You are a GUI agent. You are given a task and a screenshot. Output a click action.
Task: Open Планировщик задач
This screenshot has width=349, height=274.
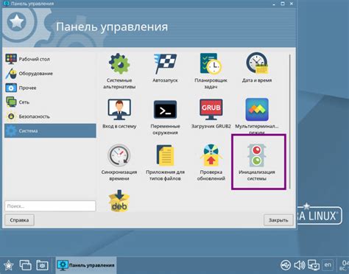[x=211, y=71]
